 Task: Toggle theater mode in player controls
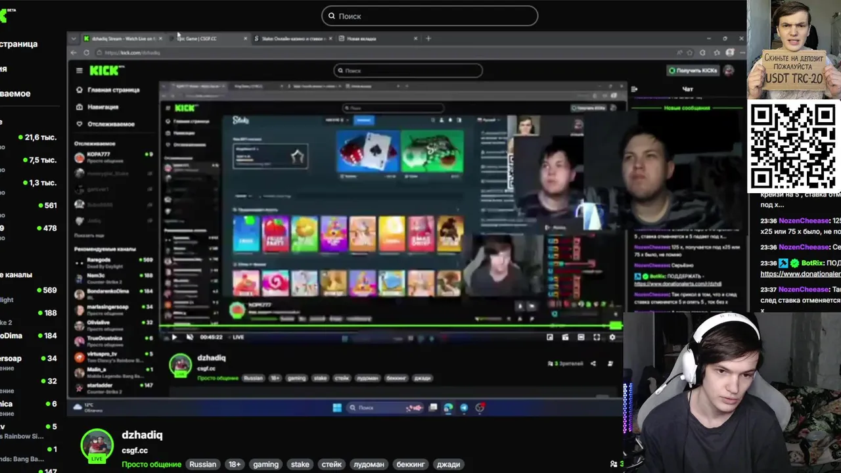[581, 337]
